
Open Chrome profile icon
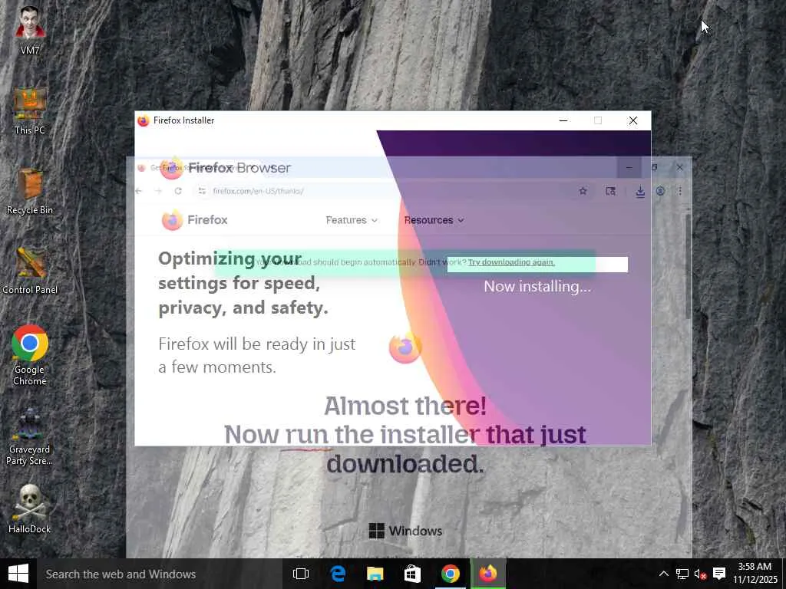tap(660, 191)
